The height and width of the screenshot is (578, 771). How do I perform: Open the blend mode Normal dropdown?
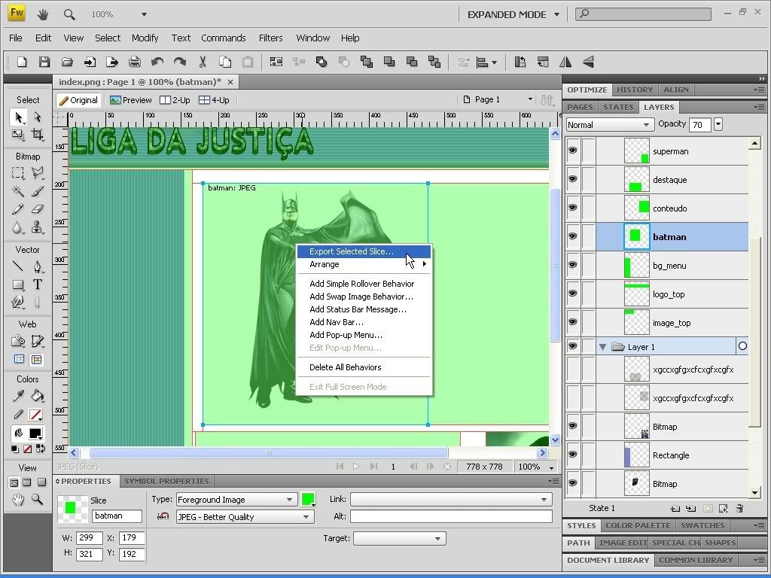[x=610, y=125]
